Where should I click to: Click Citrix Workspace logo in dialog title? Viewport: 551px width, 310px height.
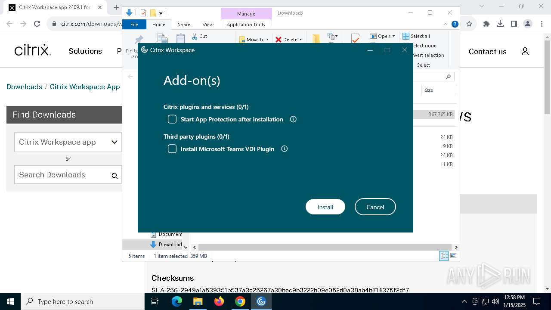[145, 50]
